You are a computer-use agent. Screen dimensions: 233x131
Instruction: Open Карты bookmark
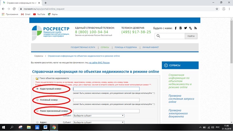(53, 14)
